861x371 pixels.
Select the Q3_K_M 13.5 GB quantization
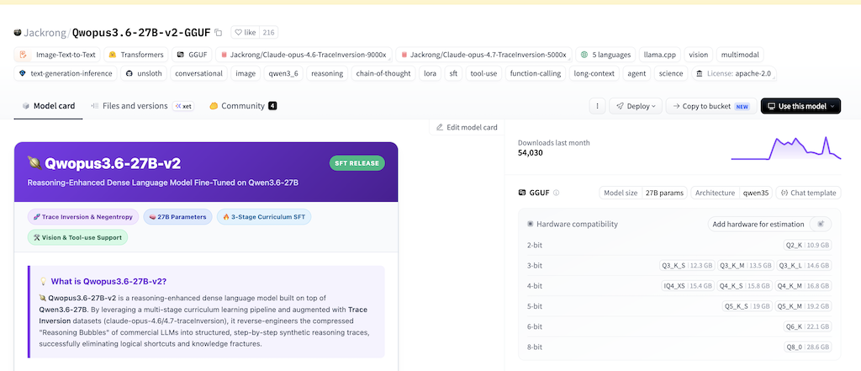746,266
